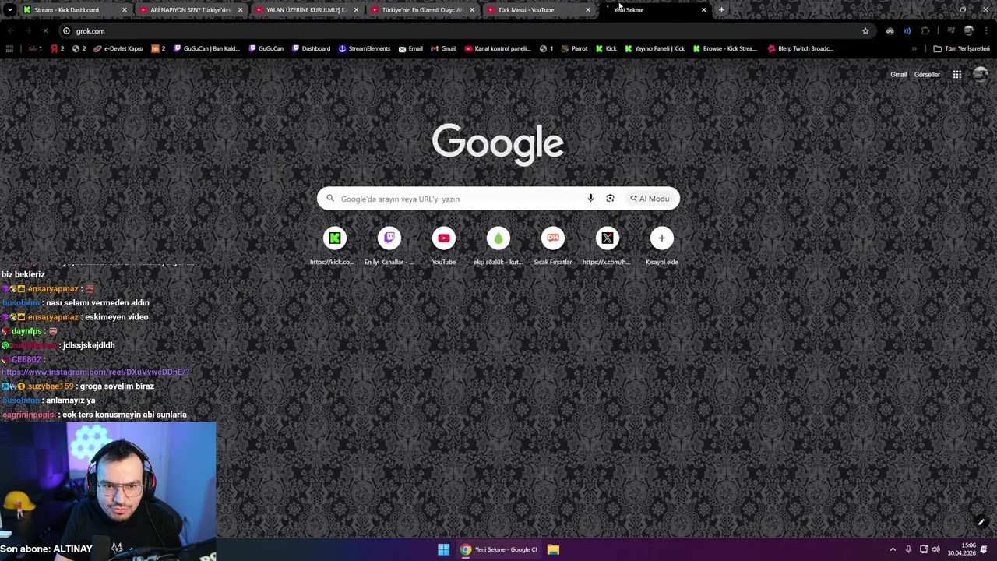Screen dimensions: 997x561
Task: Open Chrome 'Yeni Sekme' taskbar button
Action: tap(499, 549)
